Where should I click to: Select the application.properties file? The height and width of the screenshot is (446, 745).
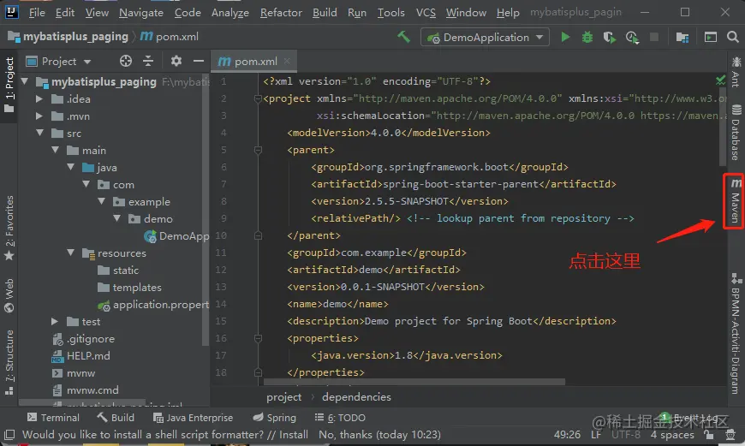[x=153, y=305]
